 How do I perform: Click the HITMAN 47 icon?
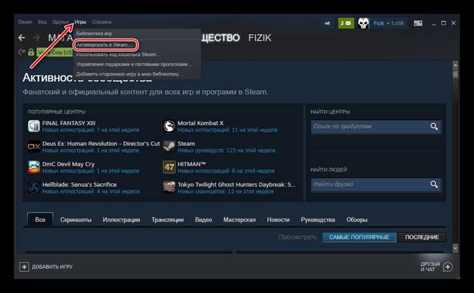coord(169,167)
